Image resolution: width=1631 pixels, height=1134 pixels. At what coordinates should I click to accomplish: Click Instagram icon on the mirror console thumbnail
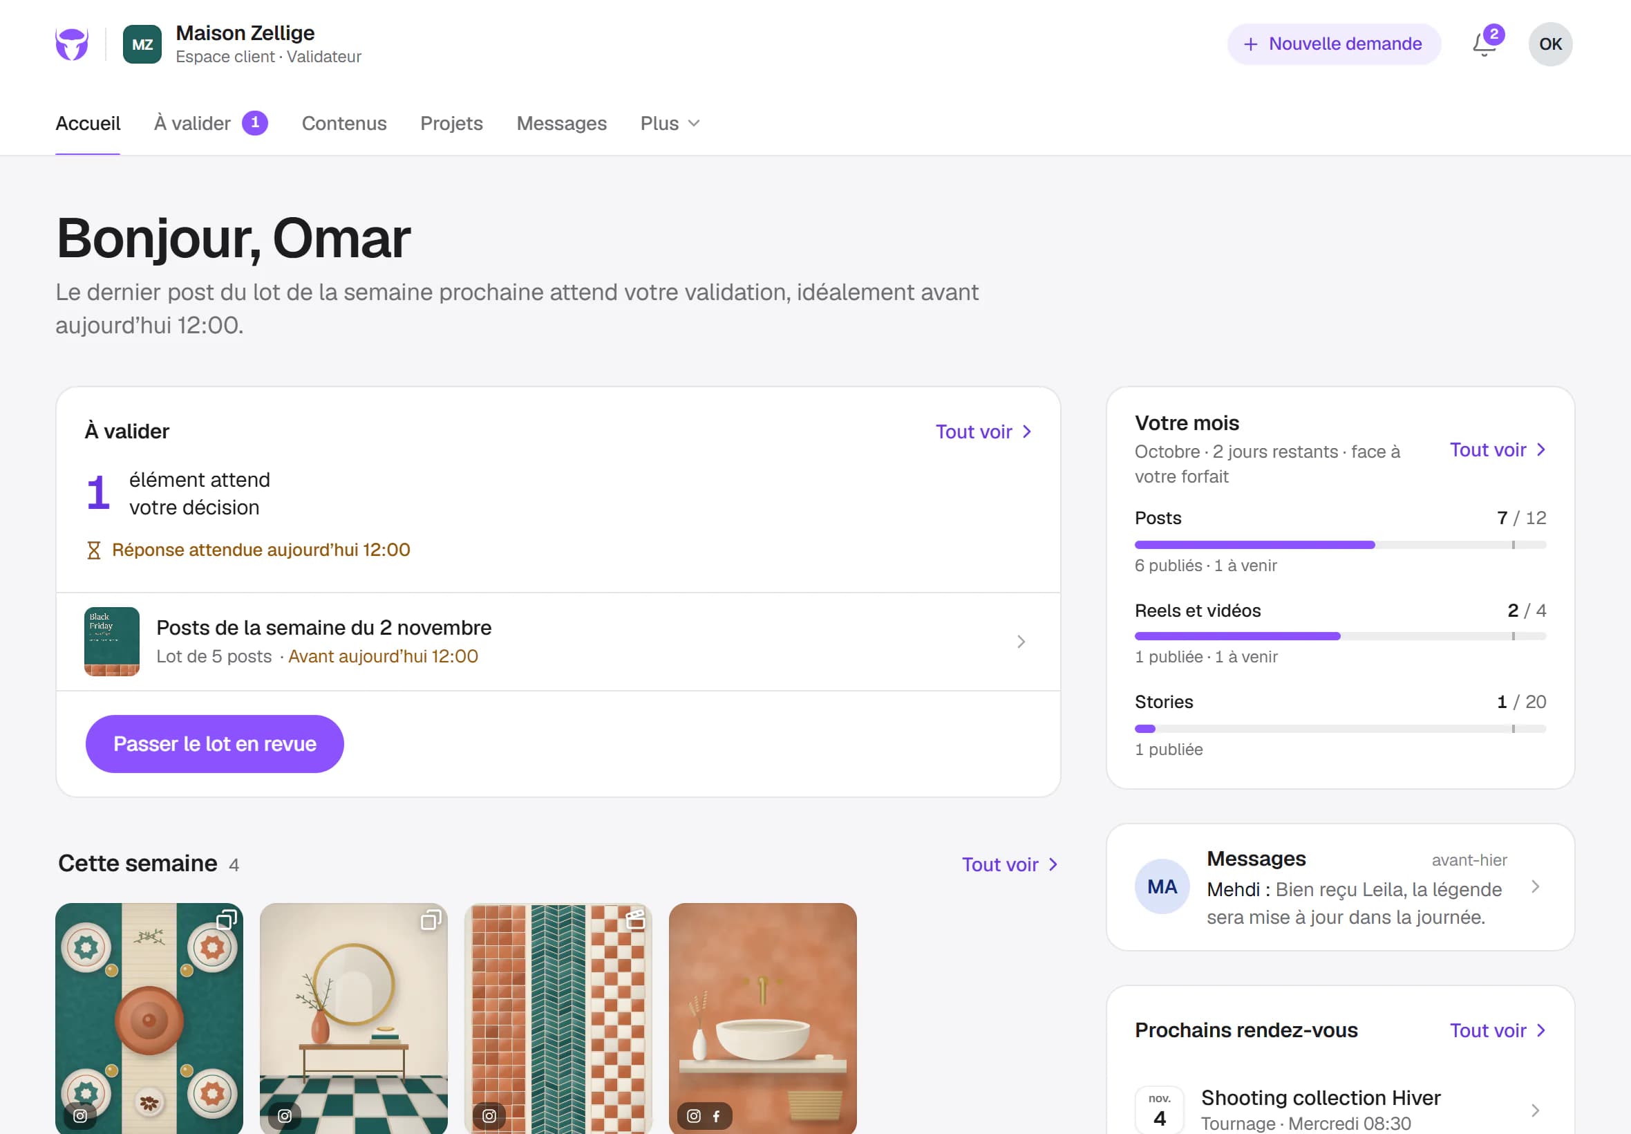click(285, 1115)
